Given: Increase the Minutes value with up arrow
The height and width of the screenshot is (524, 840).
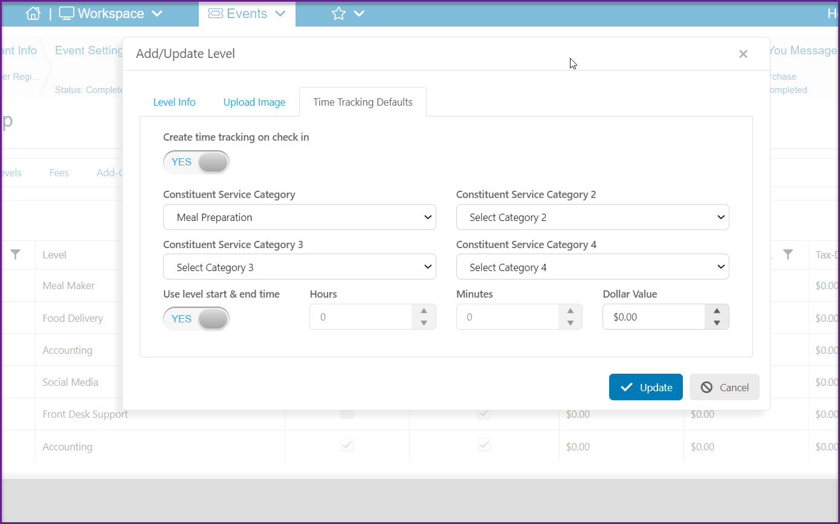Looking at the screenshot, I should [570, 311].
